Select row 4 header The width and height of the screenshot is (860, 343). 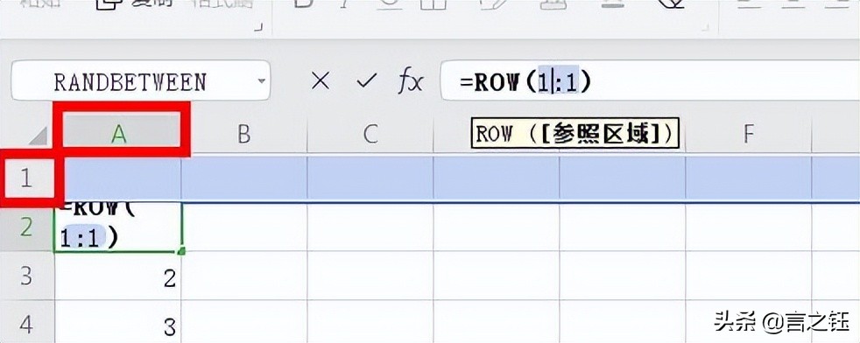click(27, 323)
